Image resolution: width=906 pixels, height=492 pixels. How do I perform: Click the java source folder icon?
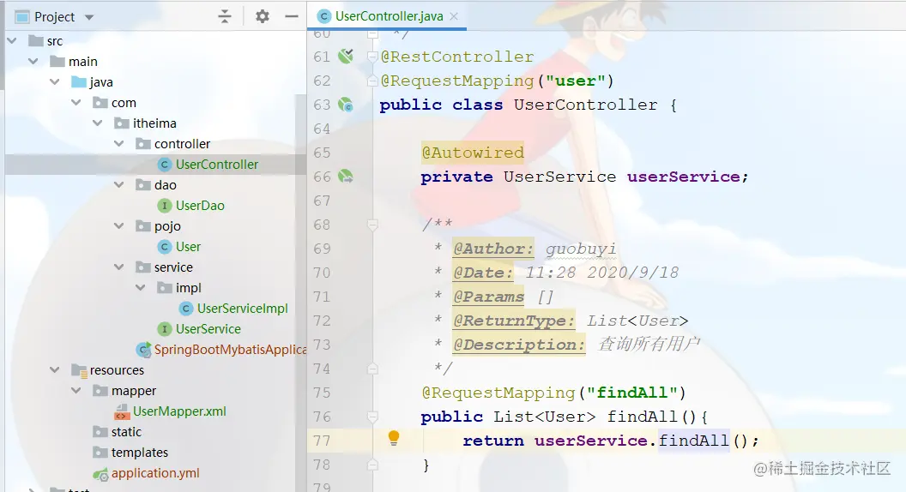pyautogui.click(x=79, y=82)
